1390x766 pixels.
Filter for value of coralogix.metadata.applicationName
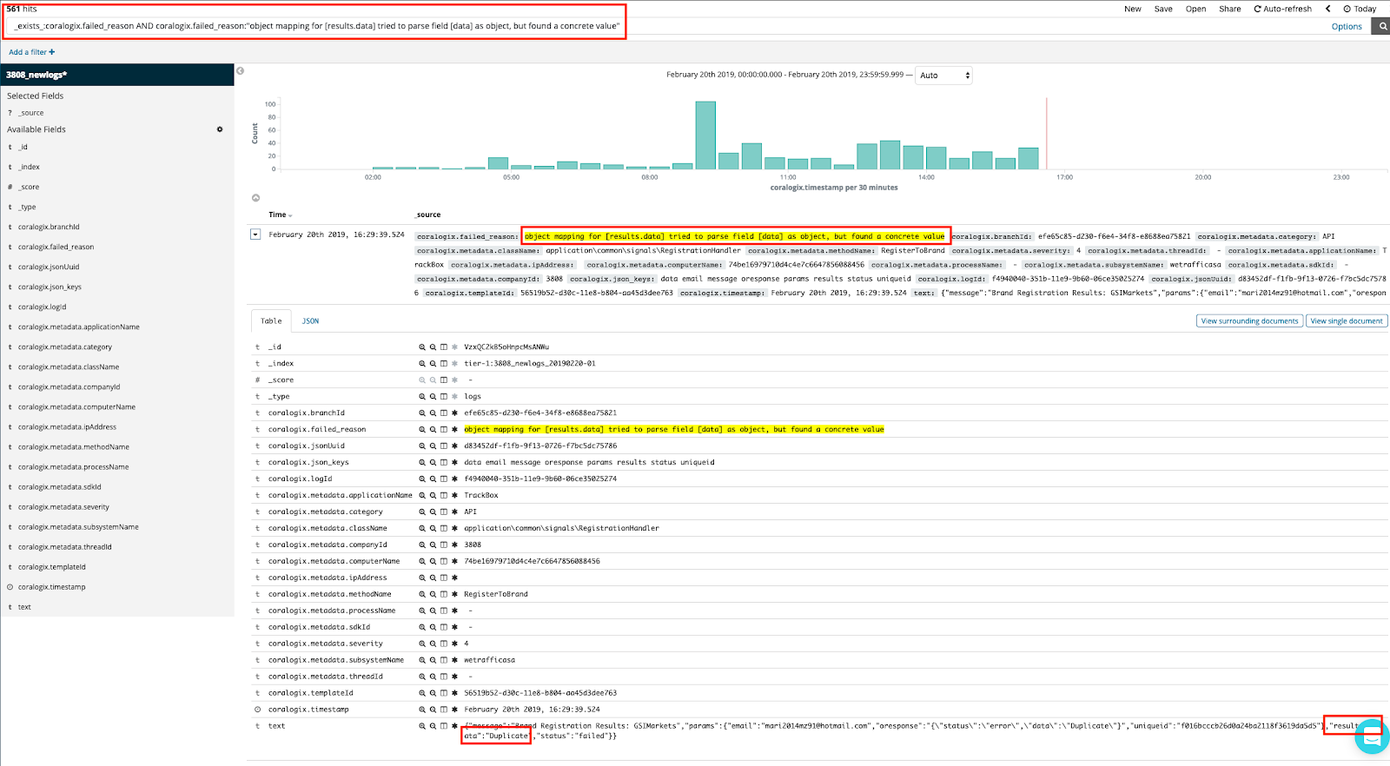(x=422, y=496)
